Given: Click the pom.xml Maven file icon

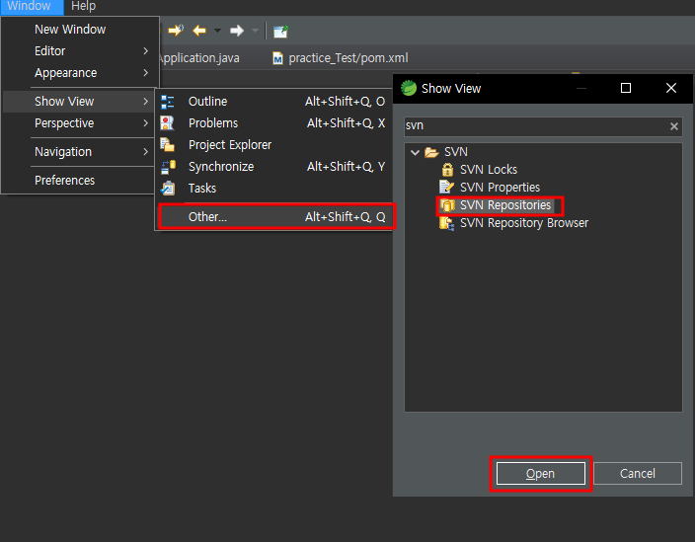Looking at the screenshot, I should [x=277, y=58].
